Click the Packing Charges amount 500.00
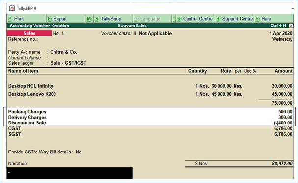 (285, 112)
